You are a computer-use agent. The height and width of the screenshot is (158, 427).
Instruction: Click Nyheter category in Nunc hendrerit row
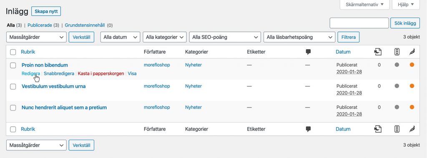[x=193, y=107]
